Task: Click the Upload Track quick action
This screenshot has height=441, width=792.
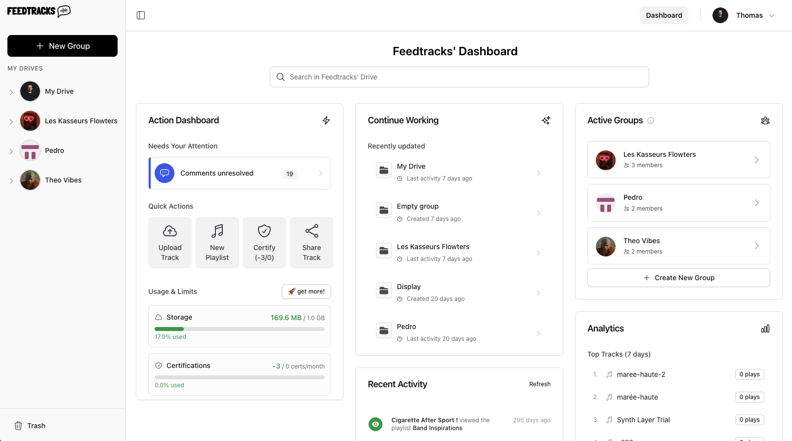Action: coord(170,243)
